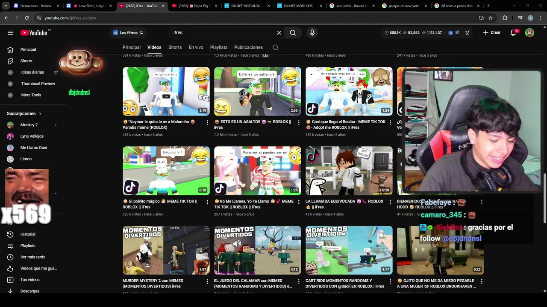Clear the search box with X icon

[279, 32]
